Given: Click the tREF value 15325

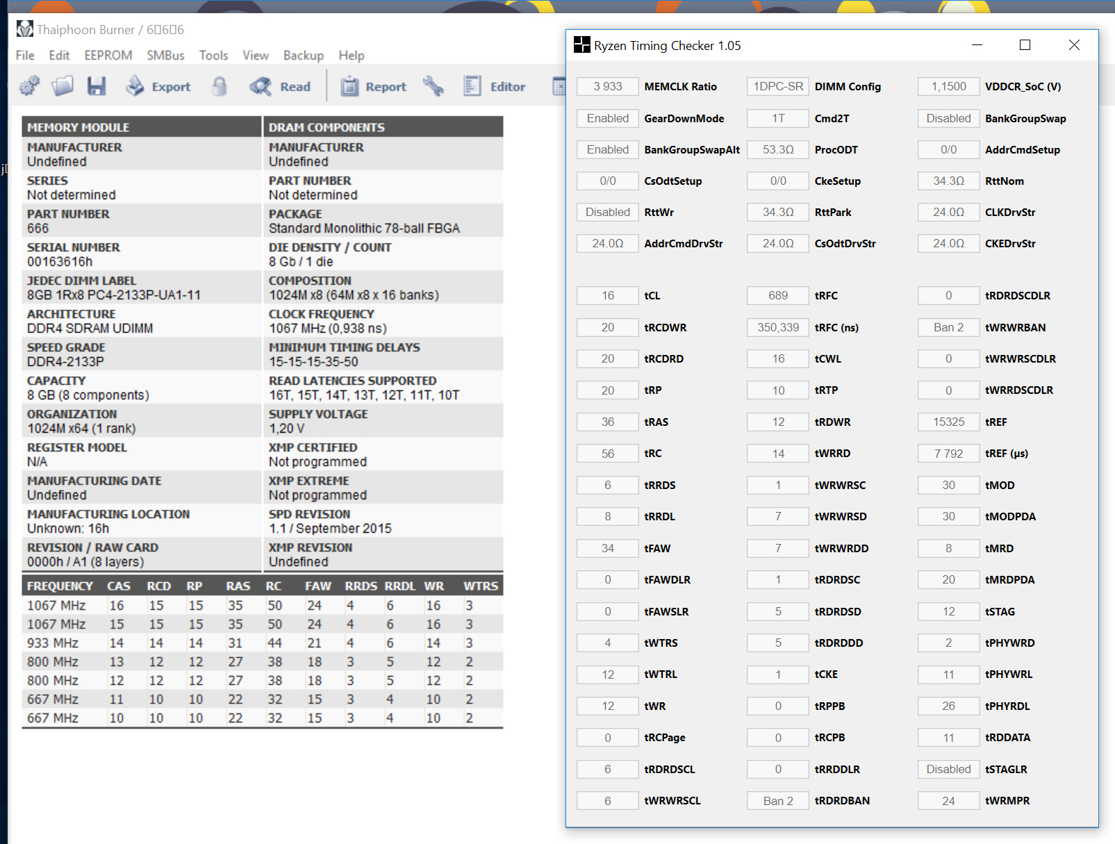Looking at the screenshot, I should (x=949, y=422).
